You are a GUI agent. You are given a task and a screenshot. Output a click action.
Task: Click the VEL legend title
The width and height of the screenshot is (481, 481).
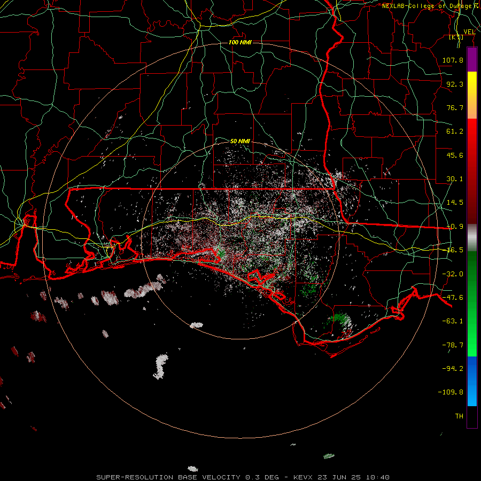click(x=469, y=32)
